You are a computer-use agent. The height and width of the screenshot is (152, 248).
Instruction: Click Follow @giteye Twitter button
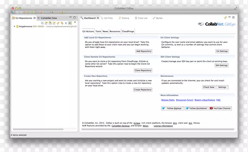pyautogui.click(x=172, y=108)
